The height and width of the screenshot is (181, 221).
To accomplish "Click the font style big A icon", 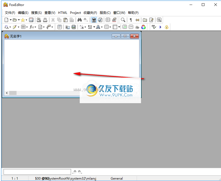I will [x=98, y=27].
